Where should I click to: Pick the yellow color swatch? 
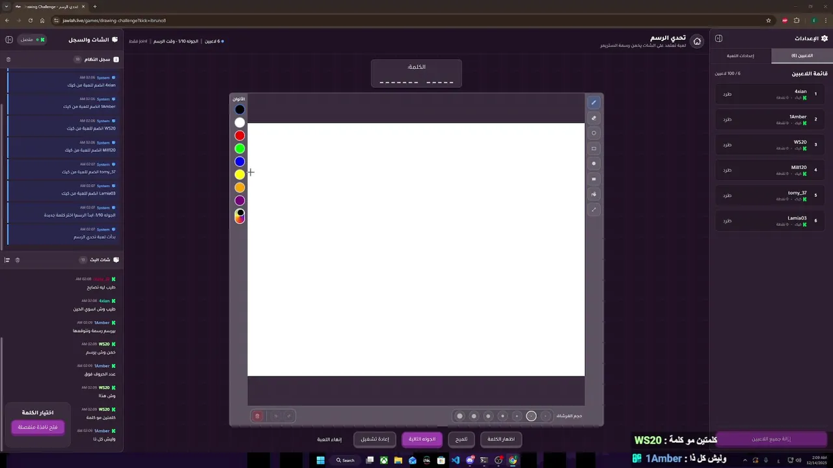(239, 174)
